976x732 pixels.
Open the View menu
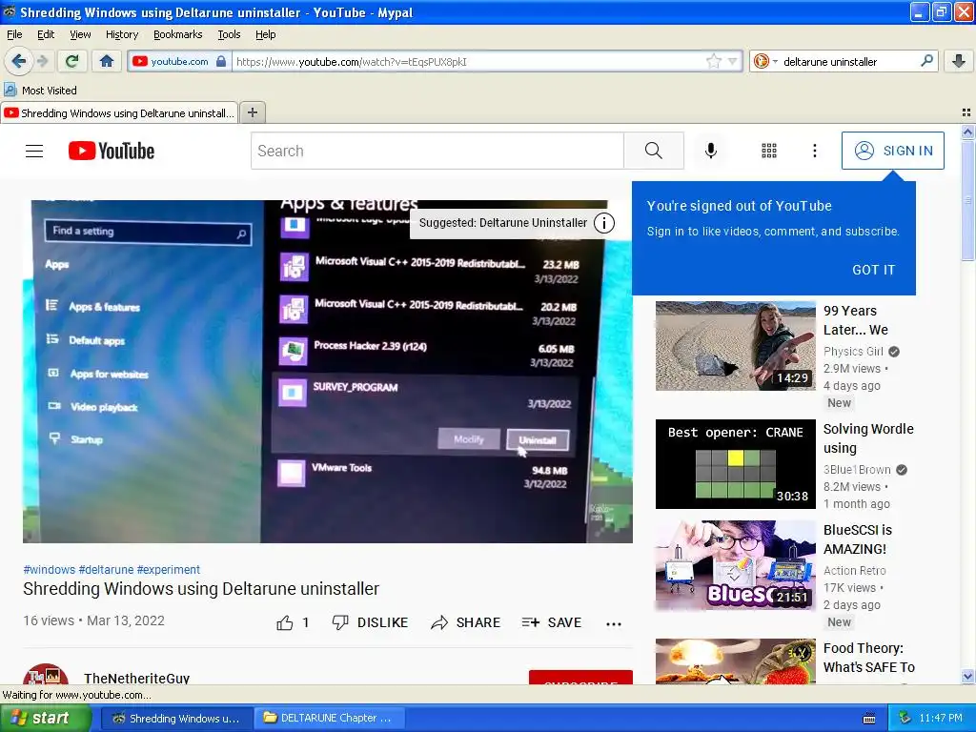point(80,34)
